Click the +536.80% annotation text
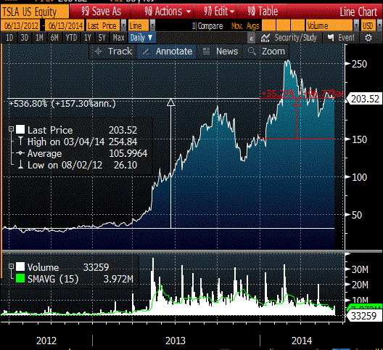 point(62,103)
